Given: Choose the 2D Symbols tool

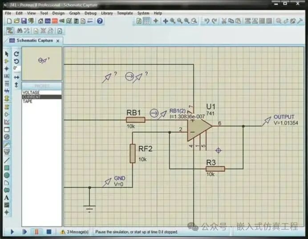Looking at the screenshot, I should (x=7, y=205).
